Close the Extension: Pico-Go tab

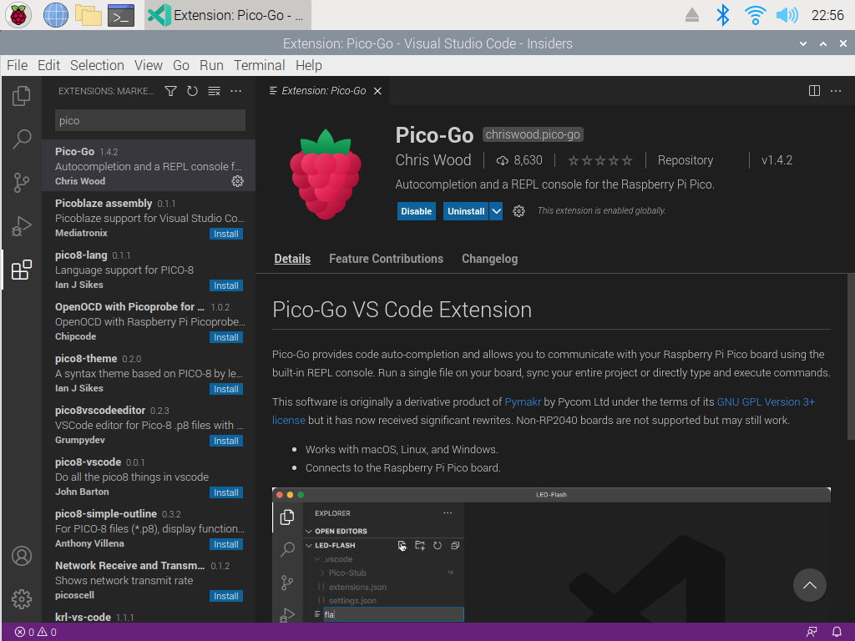coord(377,91)
